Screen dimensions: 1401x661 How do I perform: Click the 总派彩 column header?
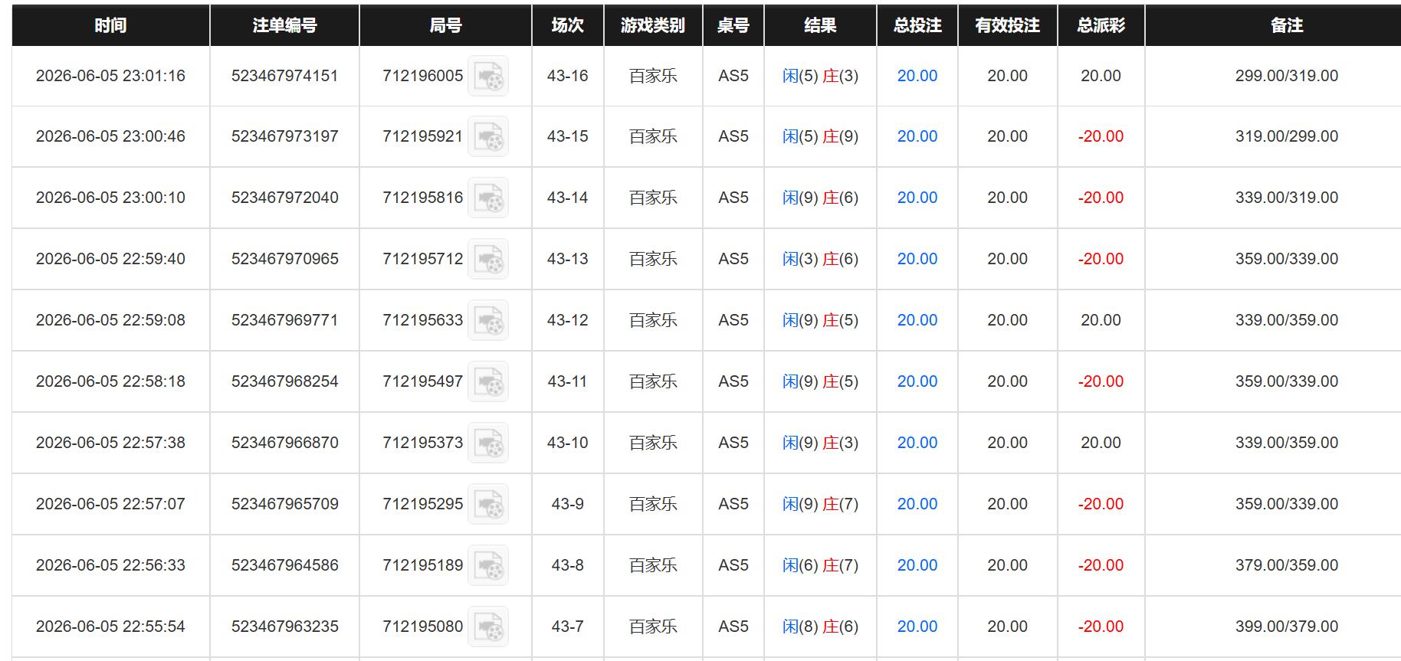1101,25
